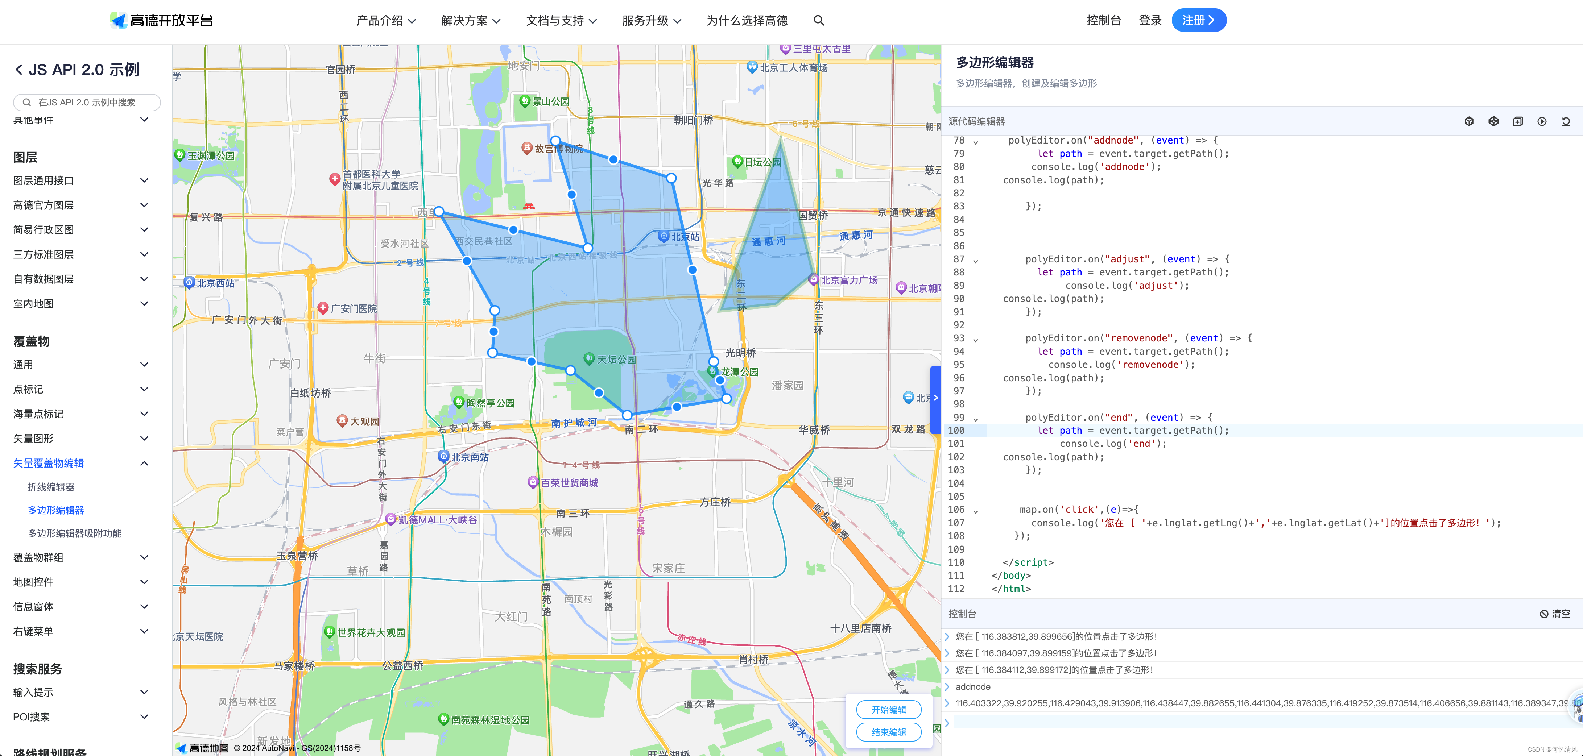Image resolution: width=1583 pixels, height=756 pixels.
Task: Clear the console with 清空
Action: pos(1555,614)
